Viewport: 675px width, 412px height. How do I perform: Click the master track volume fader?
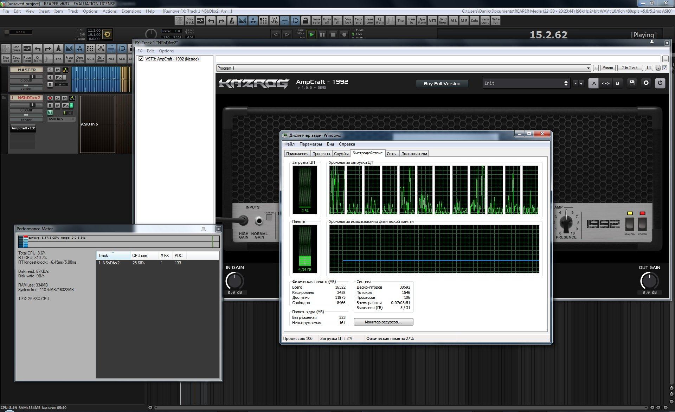click(32, 77)
